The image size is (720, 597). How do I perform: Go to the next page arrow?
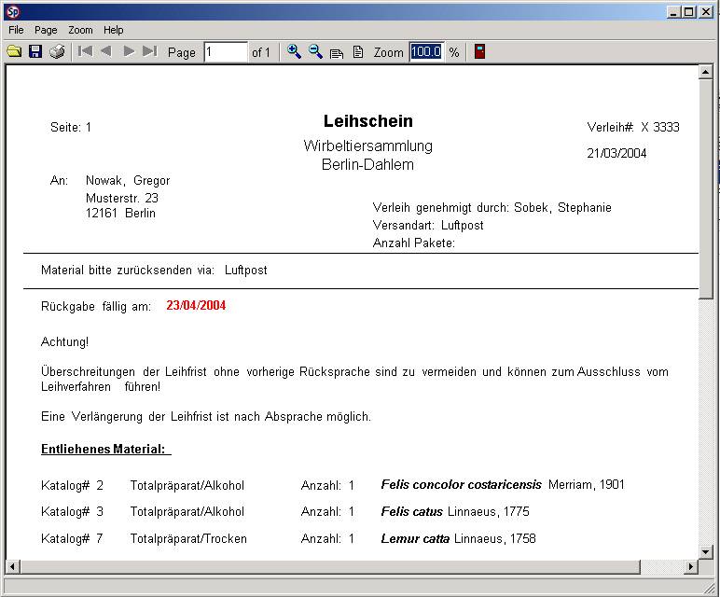(x=129, y=51)
